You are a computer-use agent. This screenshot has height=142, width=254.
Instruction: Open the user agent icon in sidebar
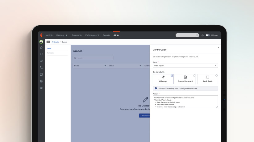pyautogui.click(x=41, y=88)
